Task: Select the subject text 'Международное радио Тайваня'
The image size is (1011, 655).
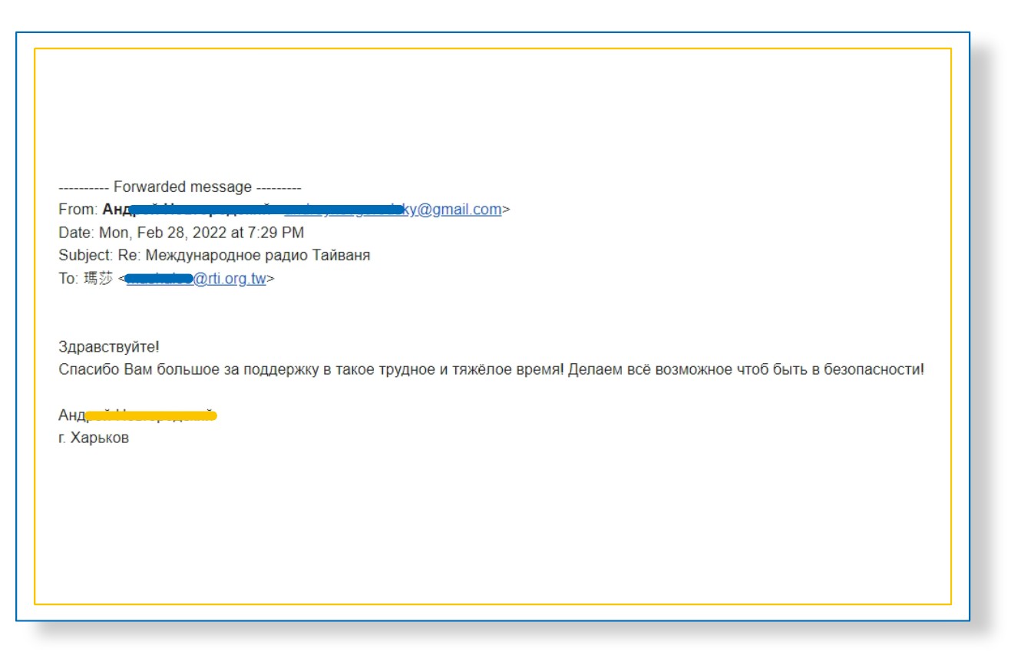Action: pyautogui.click(x=257, y=256)
